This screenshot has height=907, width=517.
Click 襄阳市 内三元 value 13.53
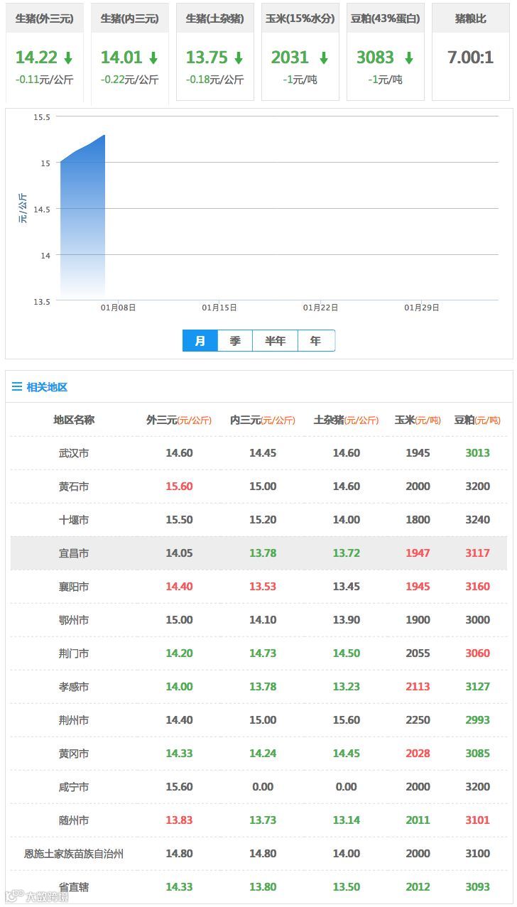[263, 587]
